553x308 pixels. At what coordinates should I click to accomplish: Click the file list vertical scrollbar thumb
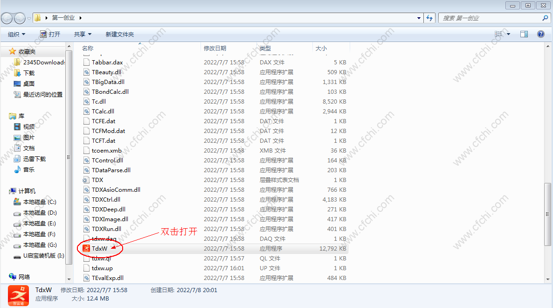(547, 214)
